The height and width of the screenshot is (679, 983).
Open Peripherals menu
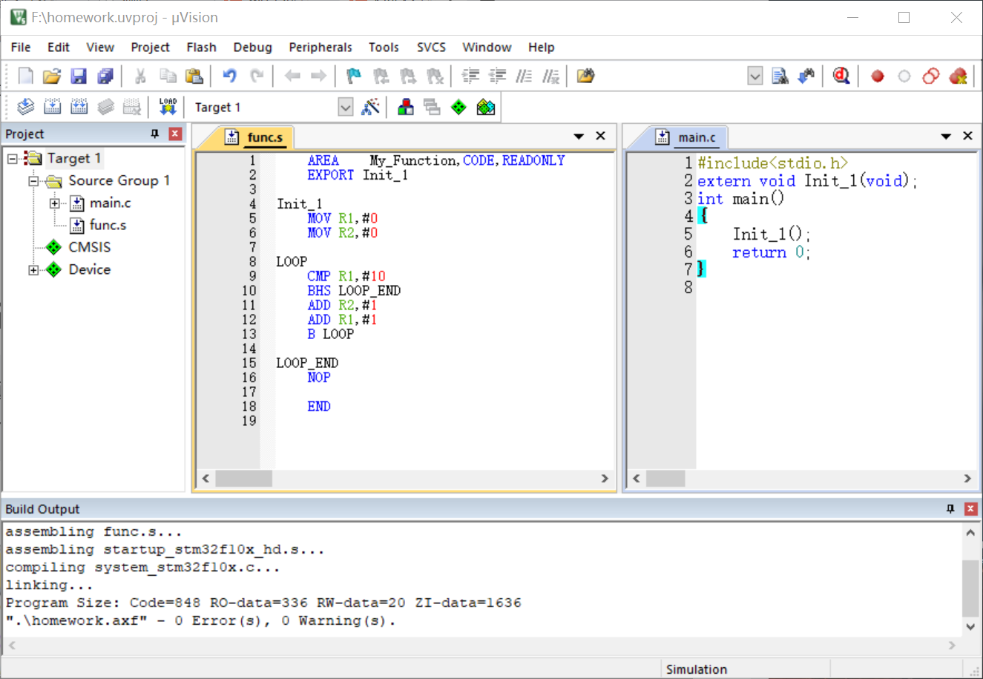[x=320, y=47]
